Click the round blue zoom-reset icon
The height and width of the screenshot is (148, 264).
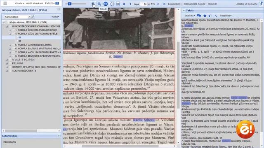(x=106, y=4)
